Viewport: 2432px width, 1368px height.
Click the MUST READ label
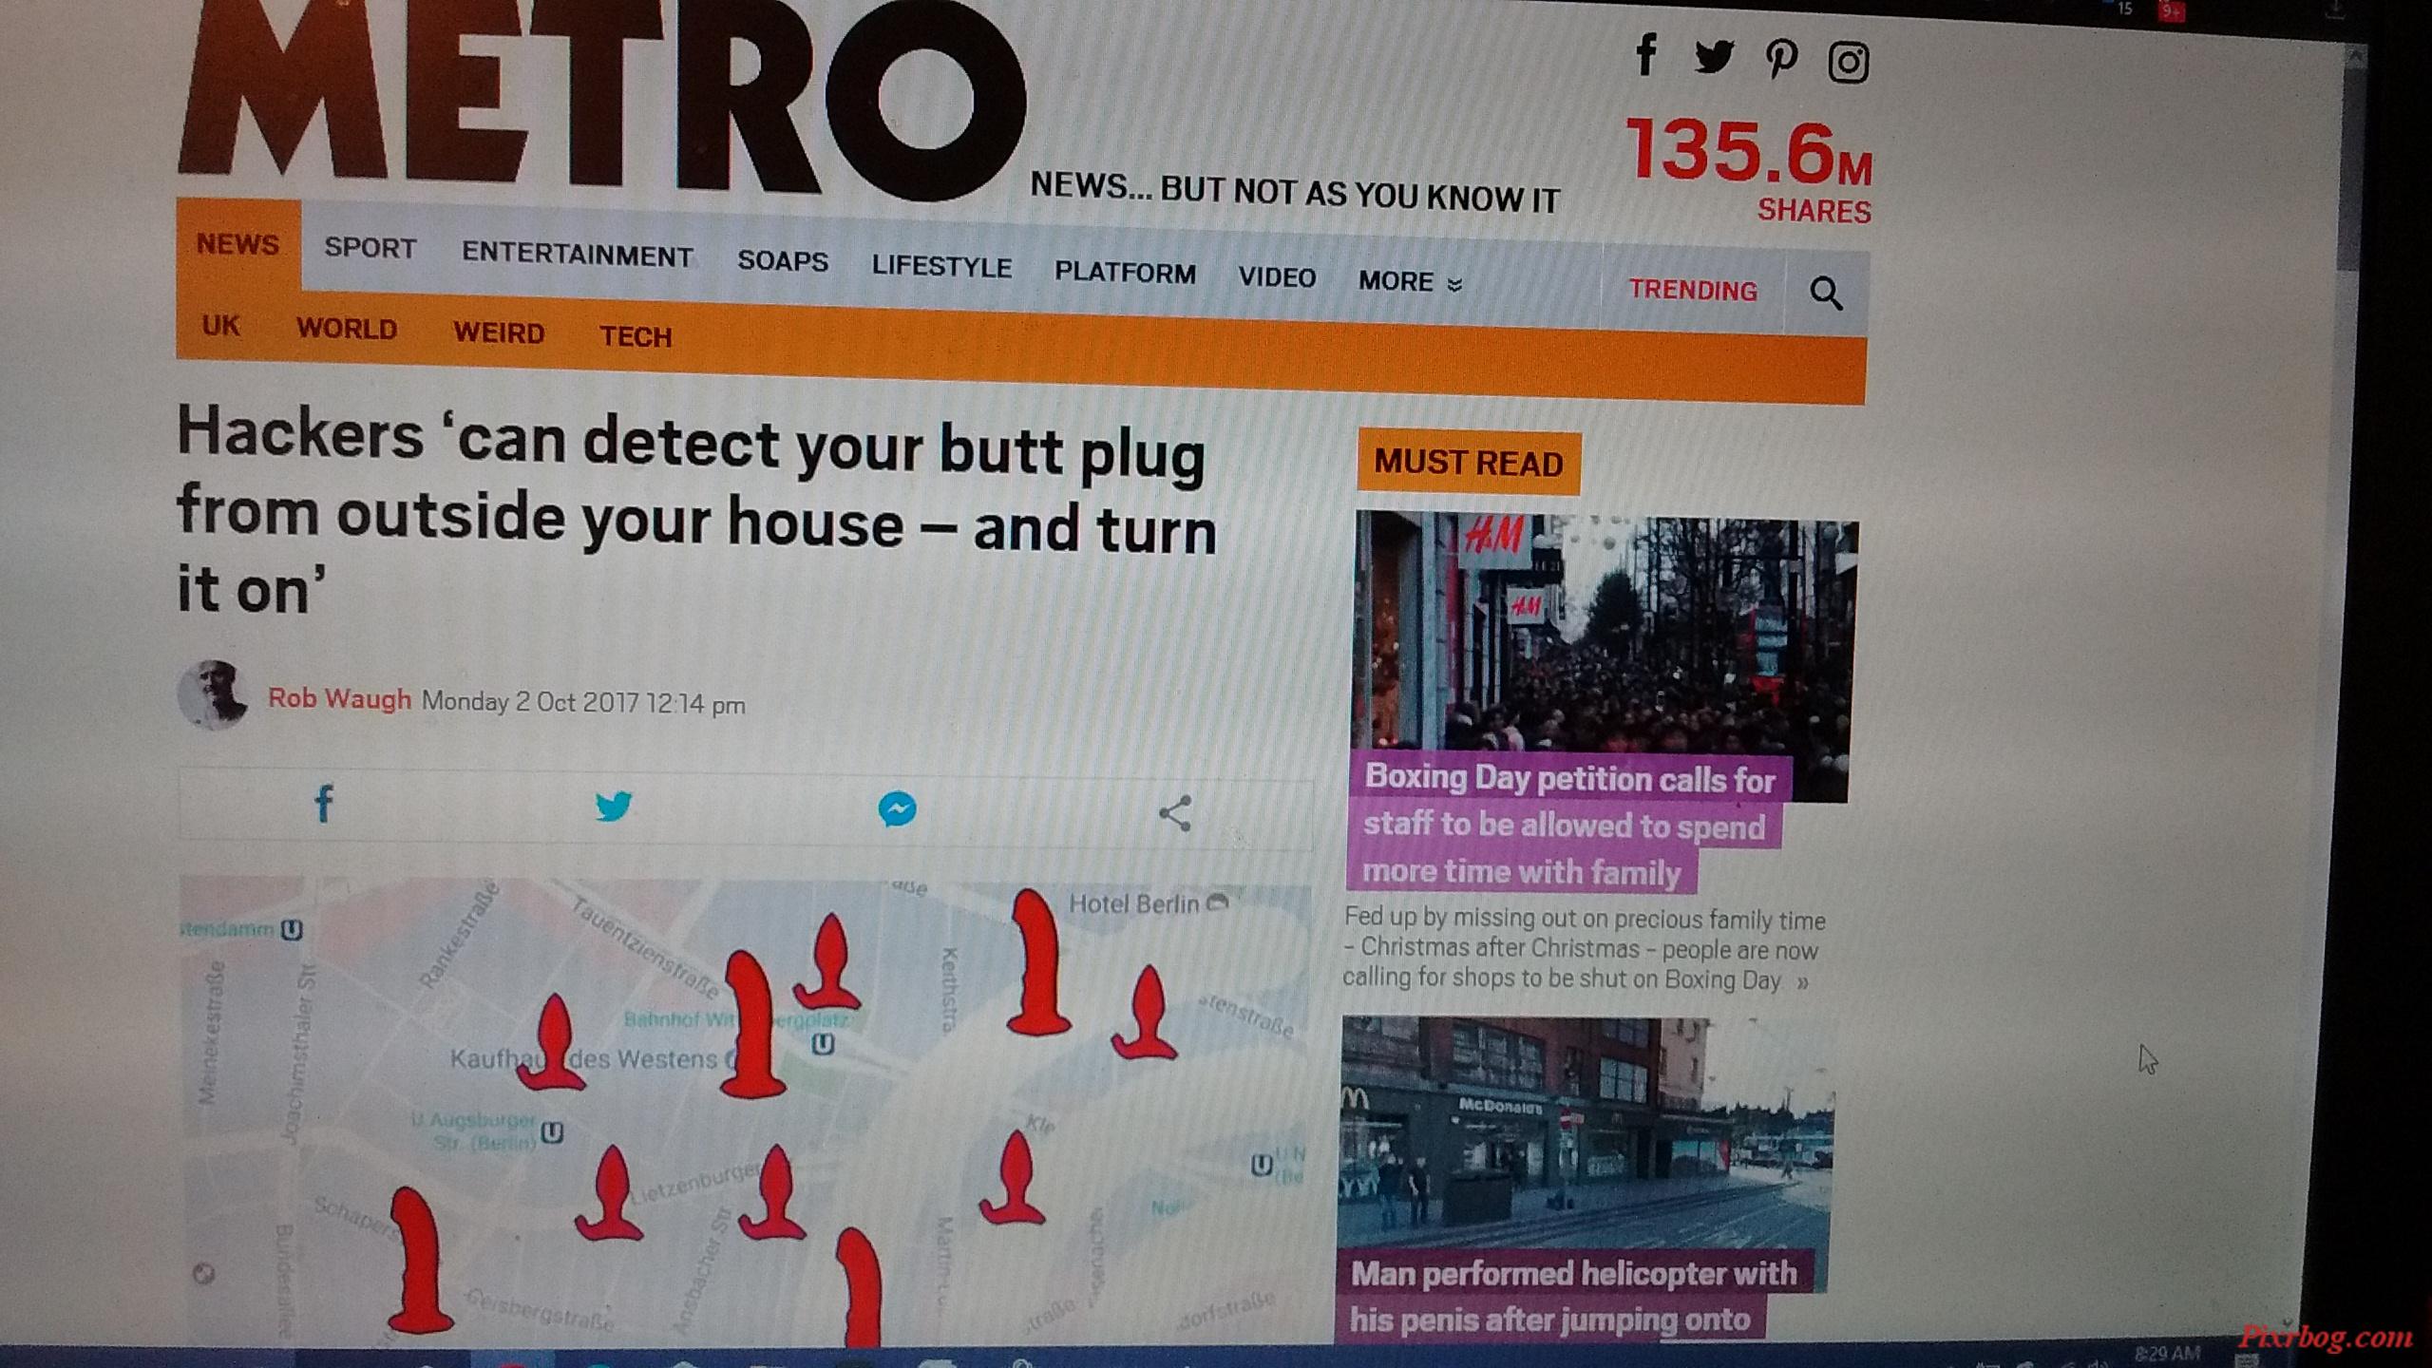coord(1469,464)
